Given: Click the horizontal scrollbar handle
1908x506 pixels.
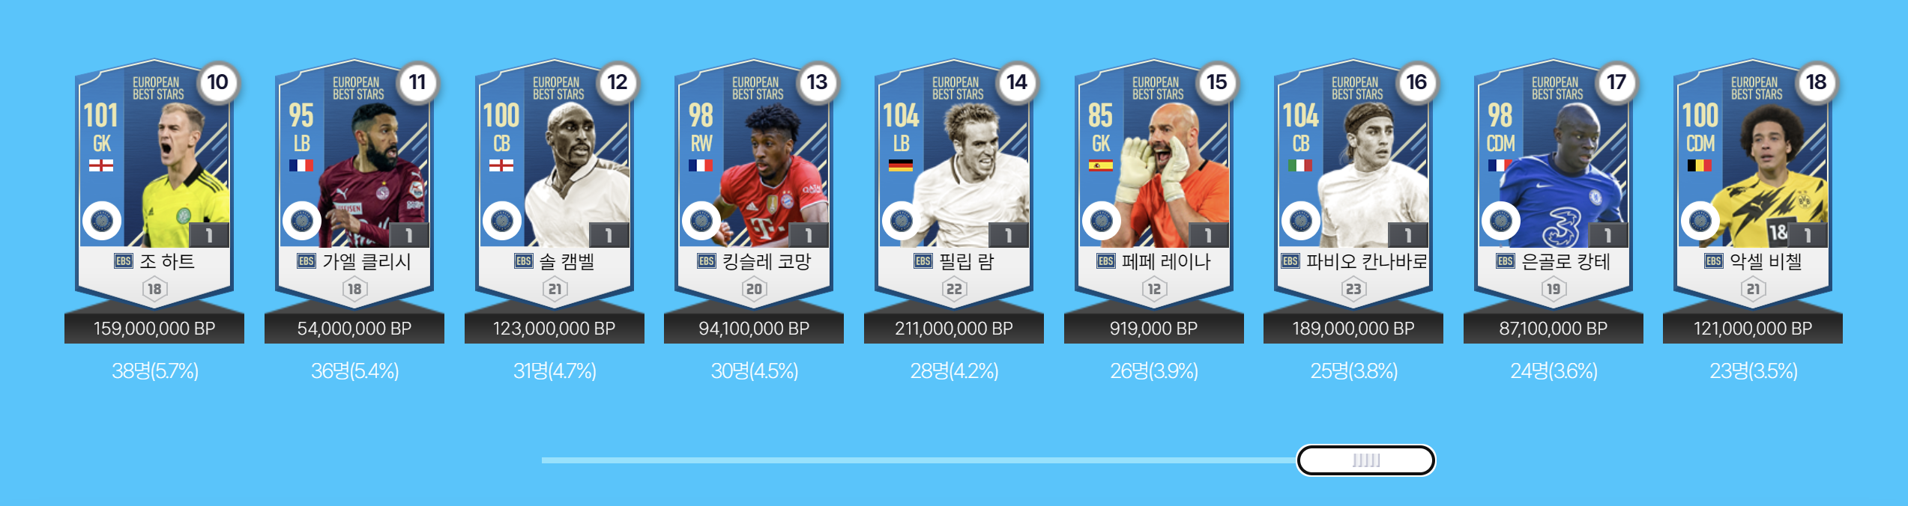Looking at the screenshot, I should point(1366,460).
